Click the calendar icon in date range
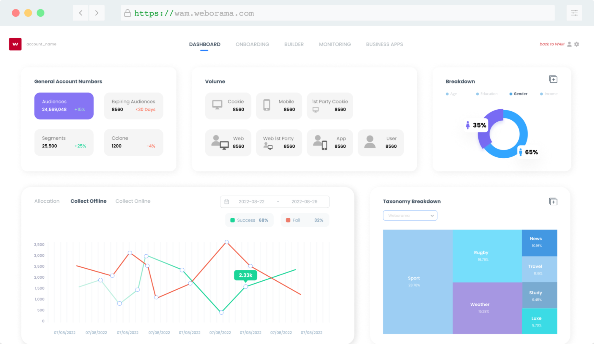 (227, 202)
